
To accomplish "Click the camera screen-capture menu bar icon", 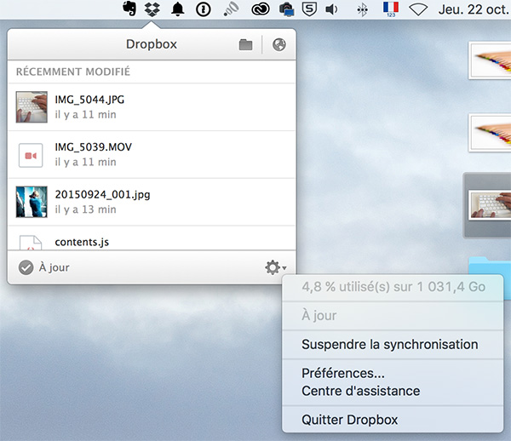I will coord(287,9).
